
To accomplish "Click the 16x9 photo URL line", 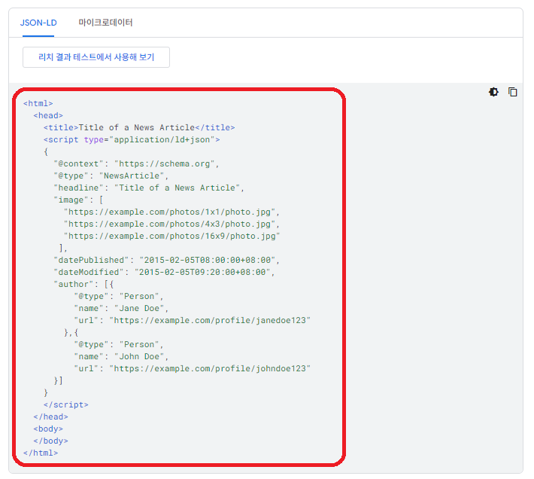I will coord(171,236).
